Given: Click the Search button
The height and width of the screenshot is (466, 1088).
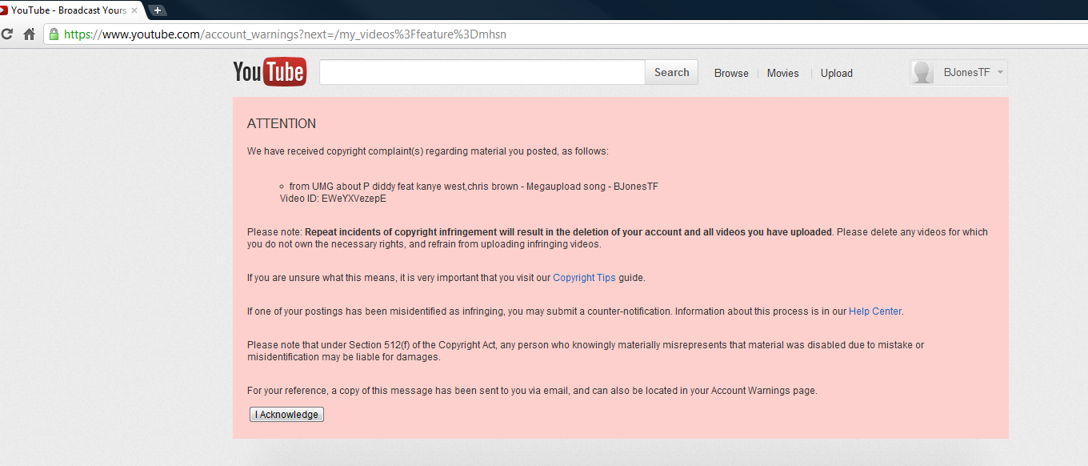Looking at the screenshot, I should point(671,72).
